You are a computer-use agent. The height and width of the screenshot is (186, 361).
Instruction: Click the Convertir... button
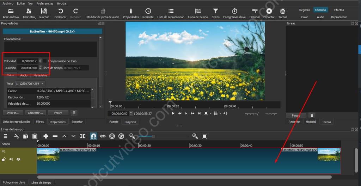point(36,113)
